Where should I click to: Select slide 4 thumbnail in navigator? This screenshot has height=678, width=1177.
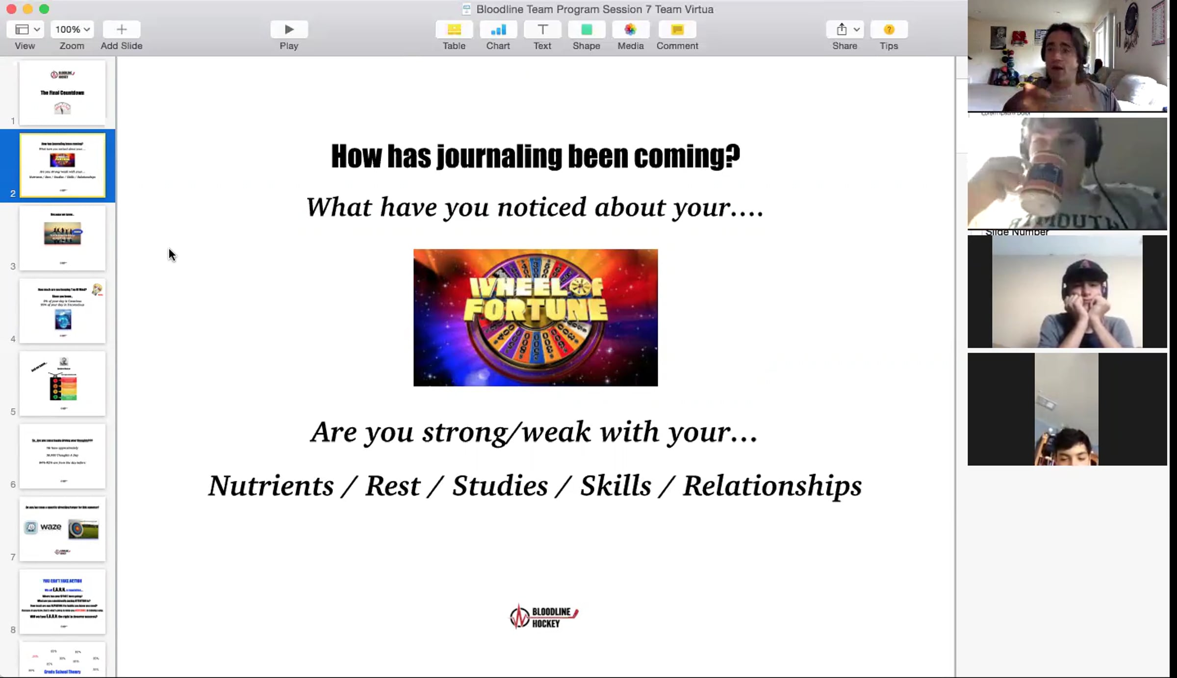(x=62, y=311)
